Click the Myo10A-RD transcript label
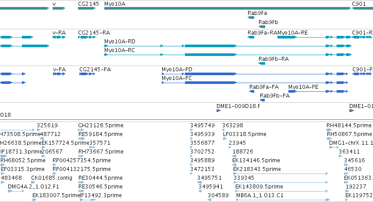The width and height of the screenshot is (373, 202). click(x=120, y=42)
